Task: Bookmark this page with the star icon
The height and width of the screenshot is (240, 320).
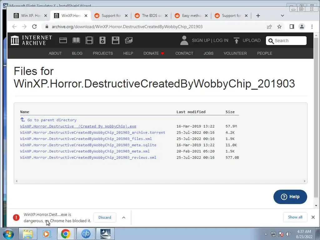Action: pyautogui.click(x=279, y=27)
